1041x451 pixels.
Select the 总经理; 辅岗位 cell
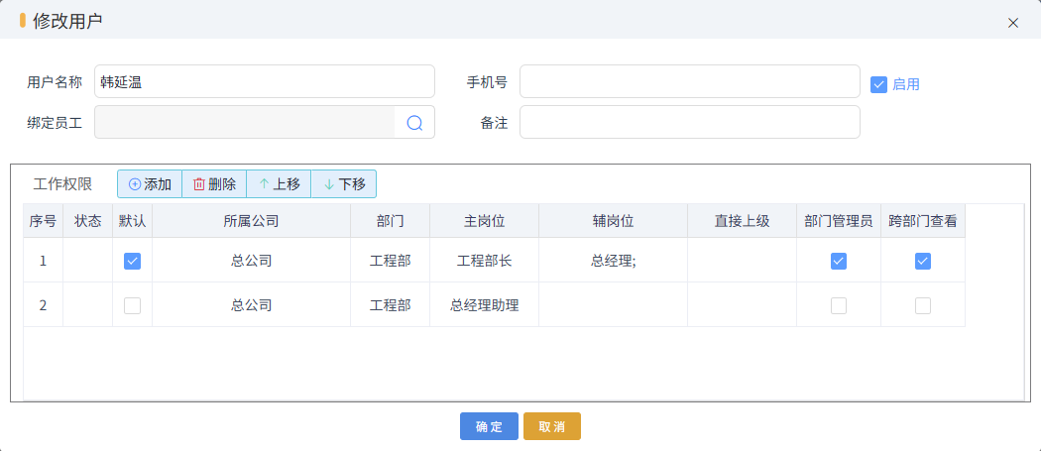[x=614, y=261]
